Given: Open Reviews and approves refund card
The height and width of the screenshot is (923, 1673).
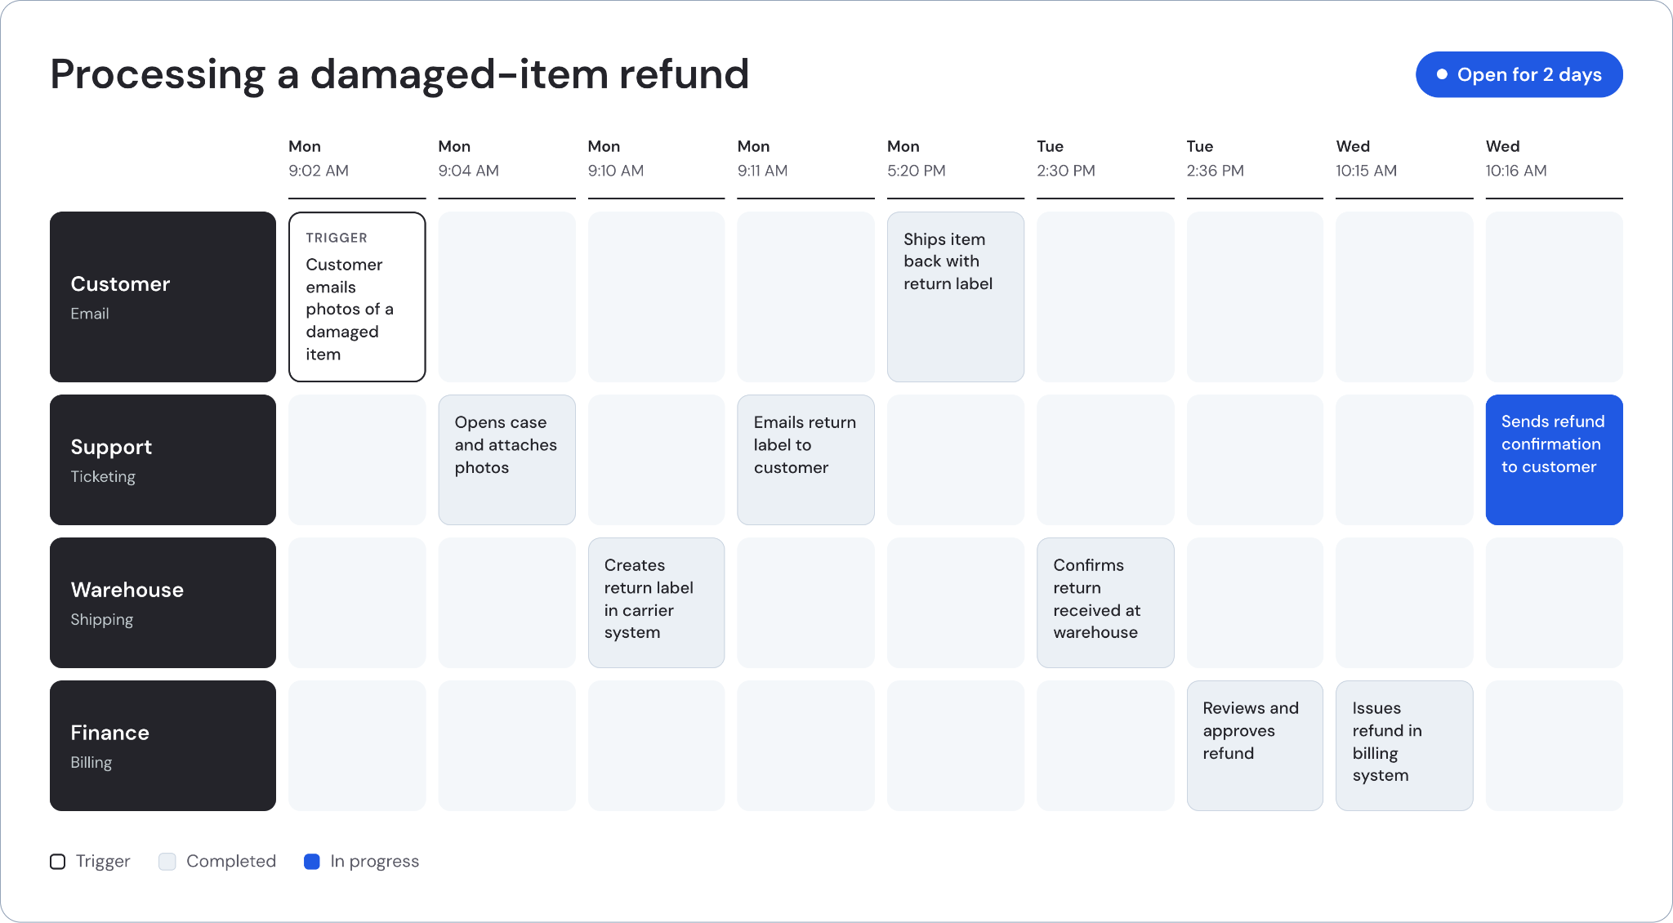Looking at the screenshot, I should [x=1255, y=746].
